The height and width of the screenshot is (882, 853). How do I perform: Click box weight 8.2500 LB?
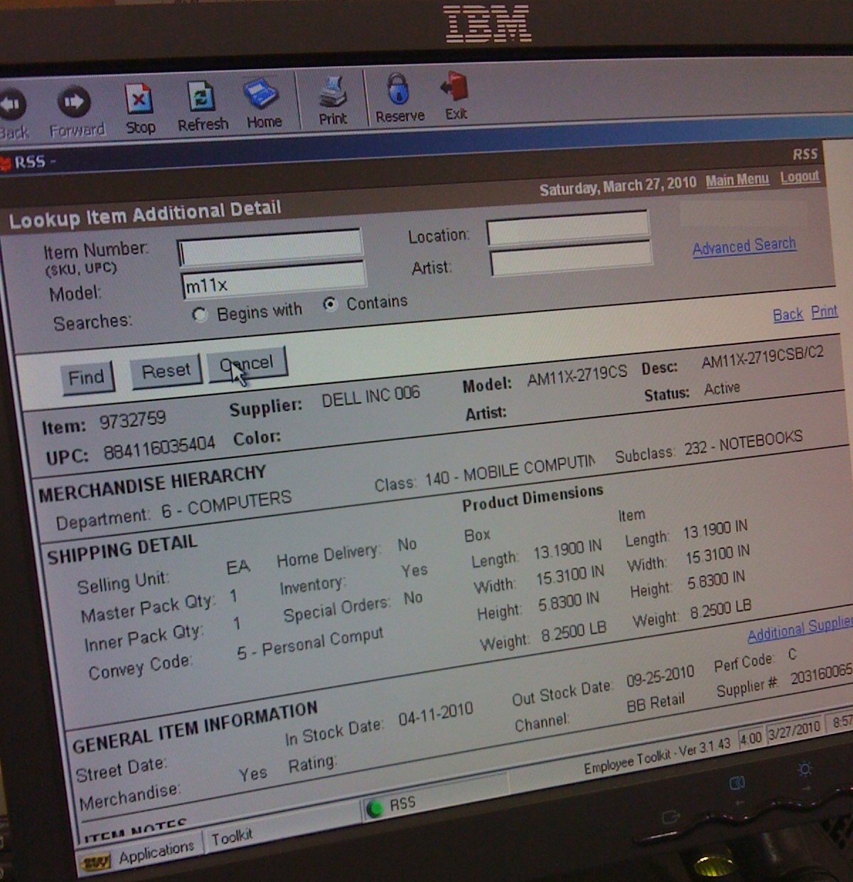574,632
